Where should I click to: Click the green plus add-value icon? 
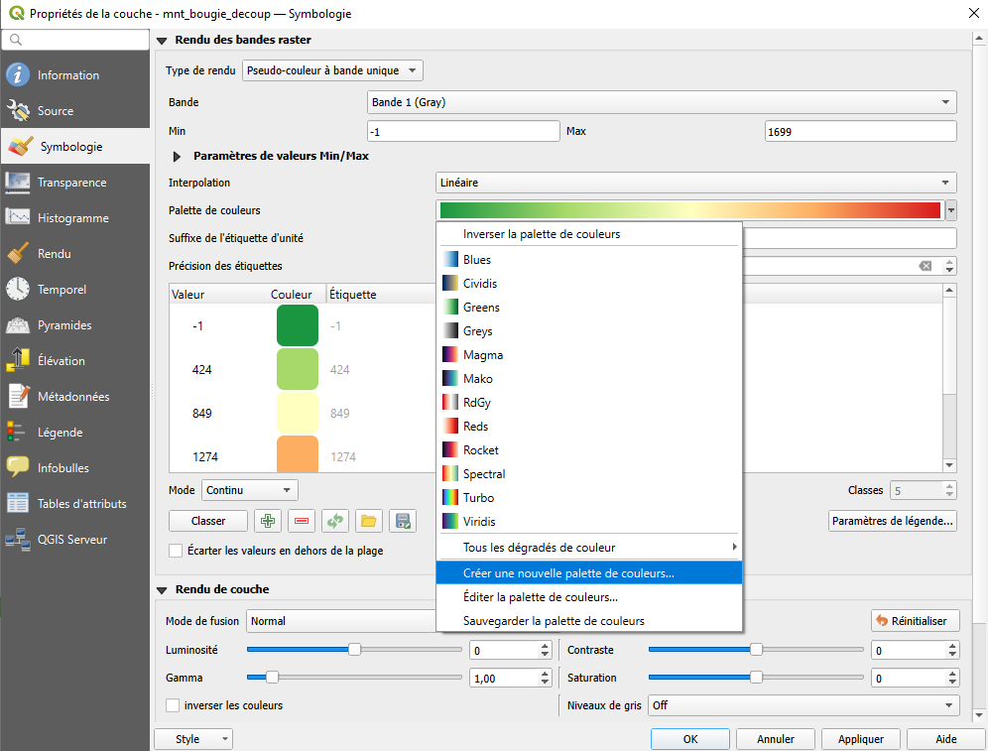tap(266, 521)
